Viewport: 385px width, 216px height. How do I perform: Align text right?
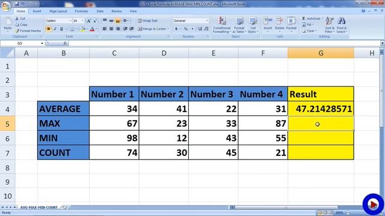click(118, 29)
